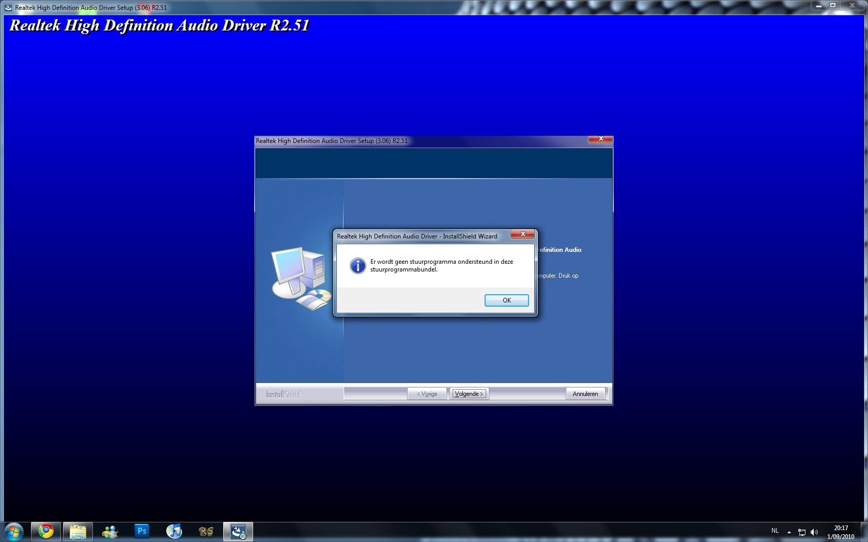Click the computer and CD setup image
This screenshot has height=542, width=868.
[x=301, y=279]
